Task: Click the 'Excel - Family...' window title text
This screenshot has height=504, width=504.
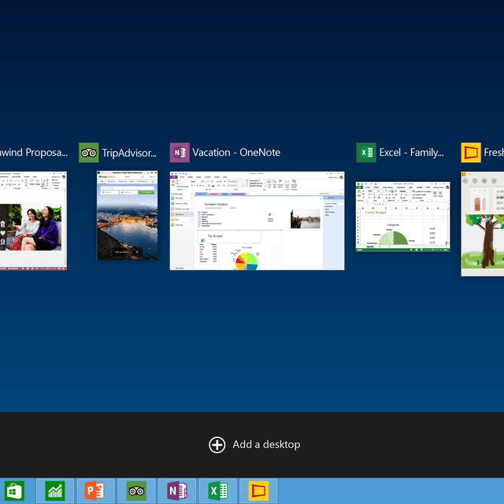Action: click(x=411, y=153)
